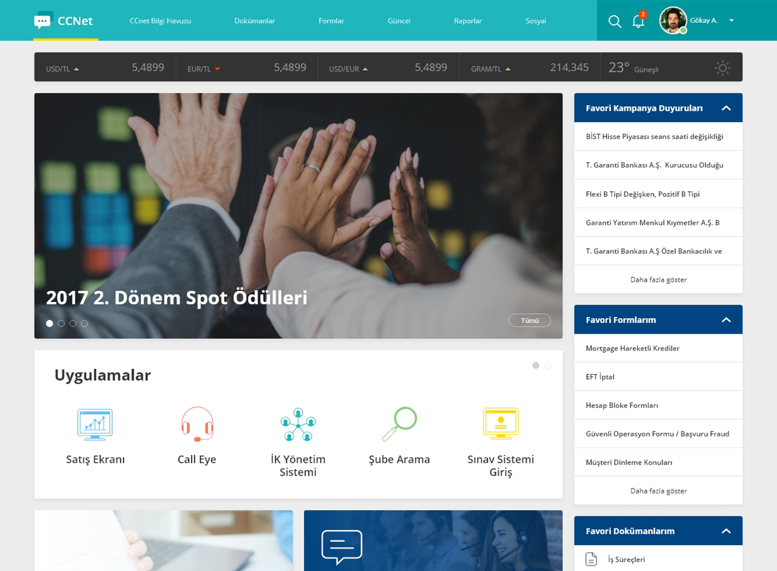The width and height of the screenshot is (777, 571).
Task: Click Tümü on the slider banner
Action: [529, 320]
